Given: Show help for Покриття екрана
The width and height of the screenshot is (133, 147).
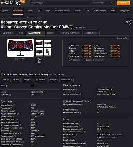Looking at the screenshot, I should (15, 111).
